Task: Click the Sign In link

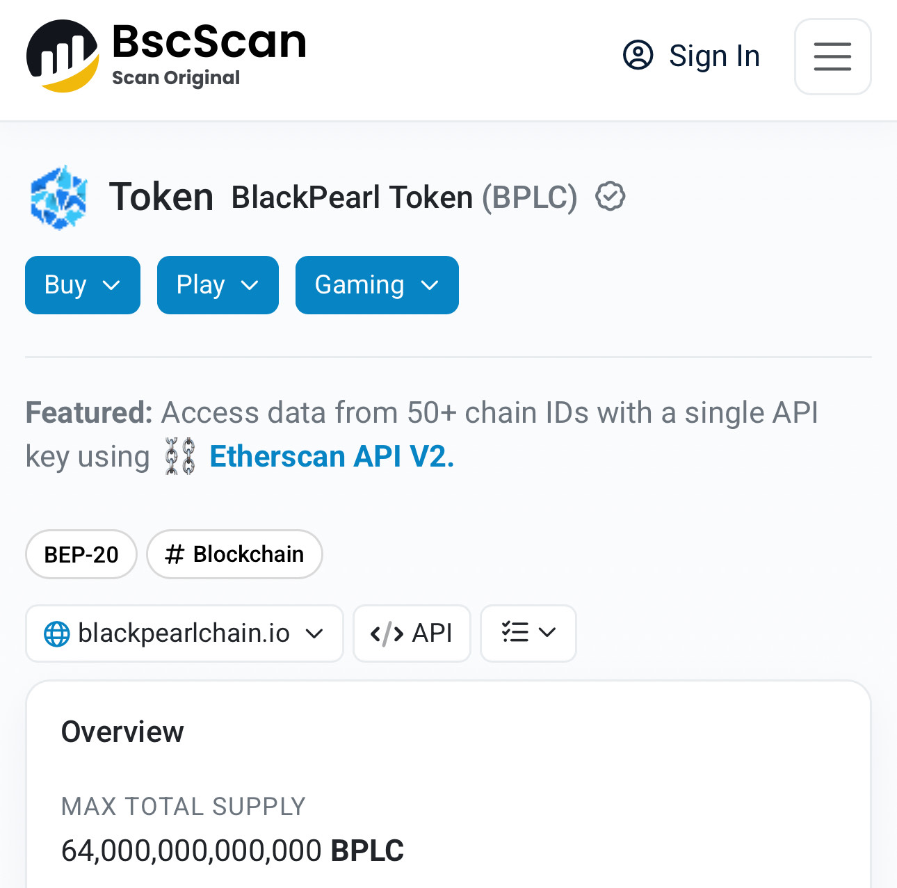Action: coord(714,56)
